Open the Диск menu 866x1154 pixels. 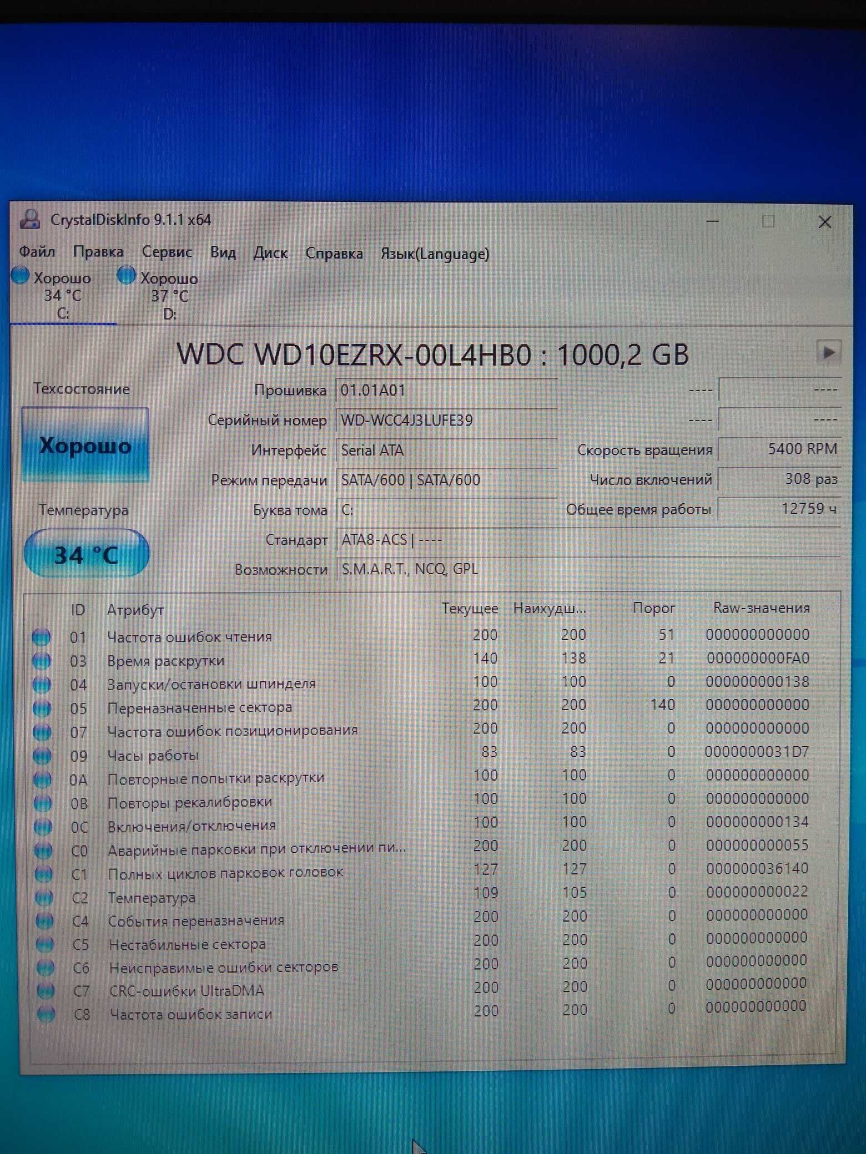pos(270,253)
